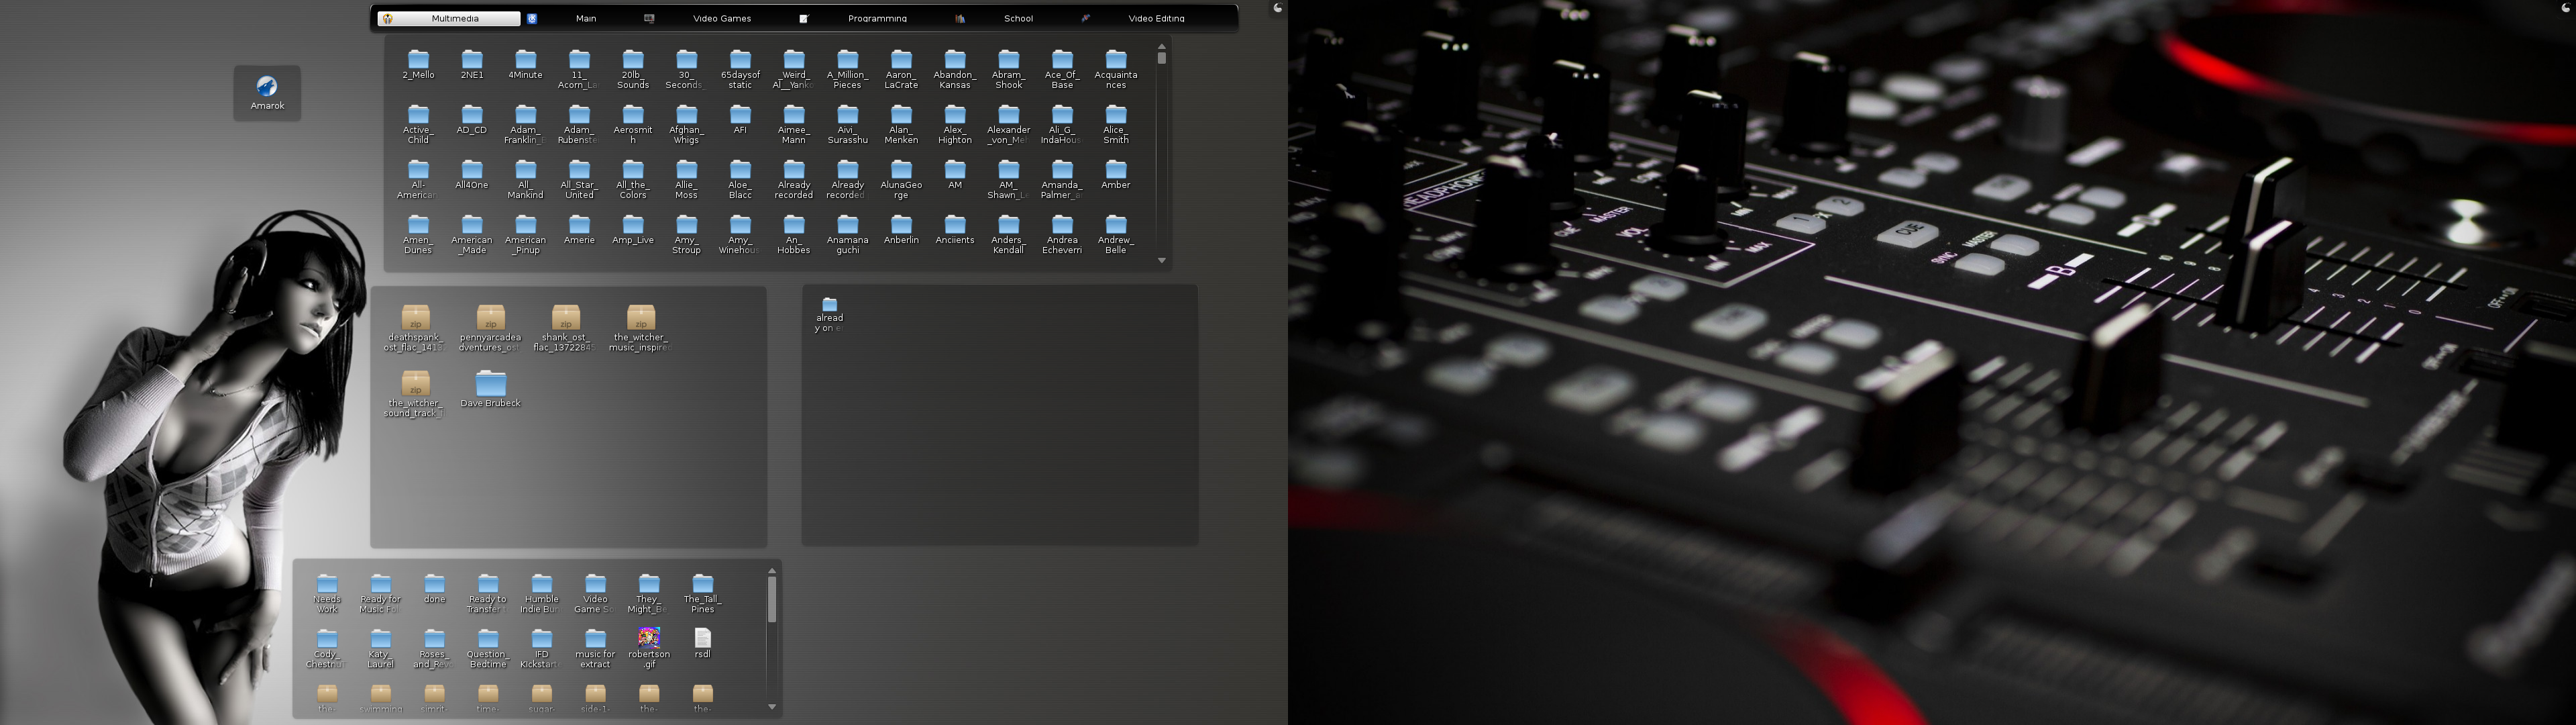The height and width of the screenshot is (725, 2576).
Task: Open the They_Might_Be folder
Action: pyautogui.click(x=649, y=593)
